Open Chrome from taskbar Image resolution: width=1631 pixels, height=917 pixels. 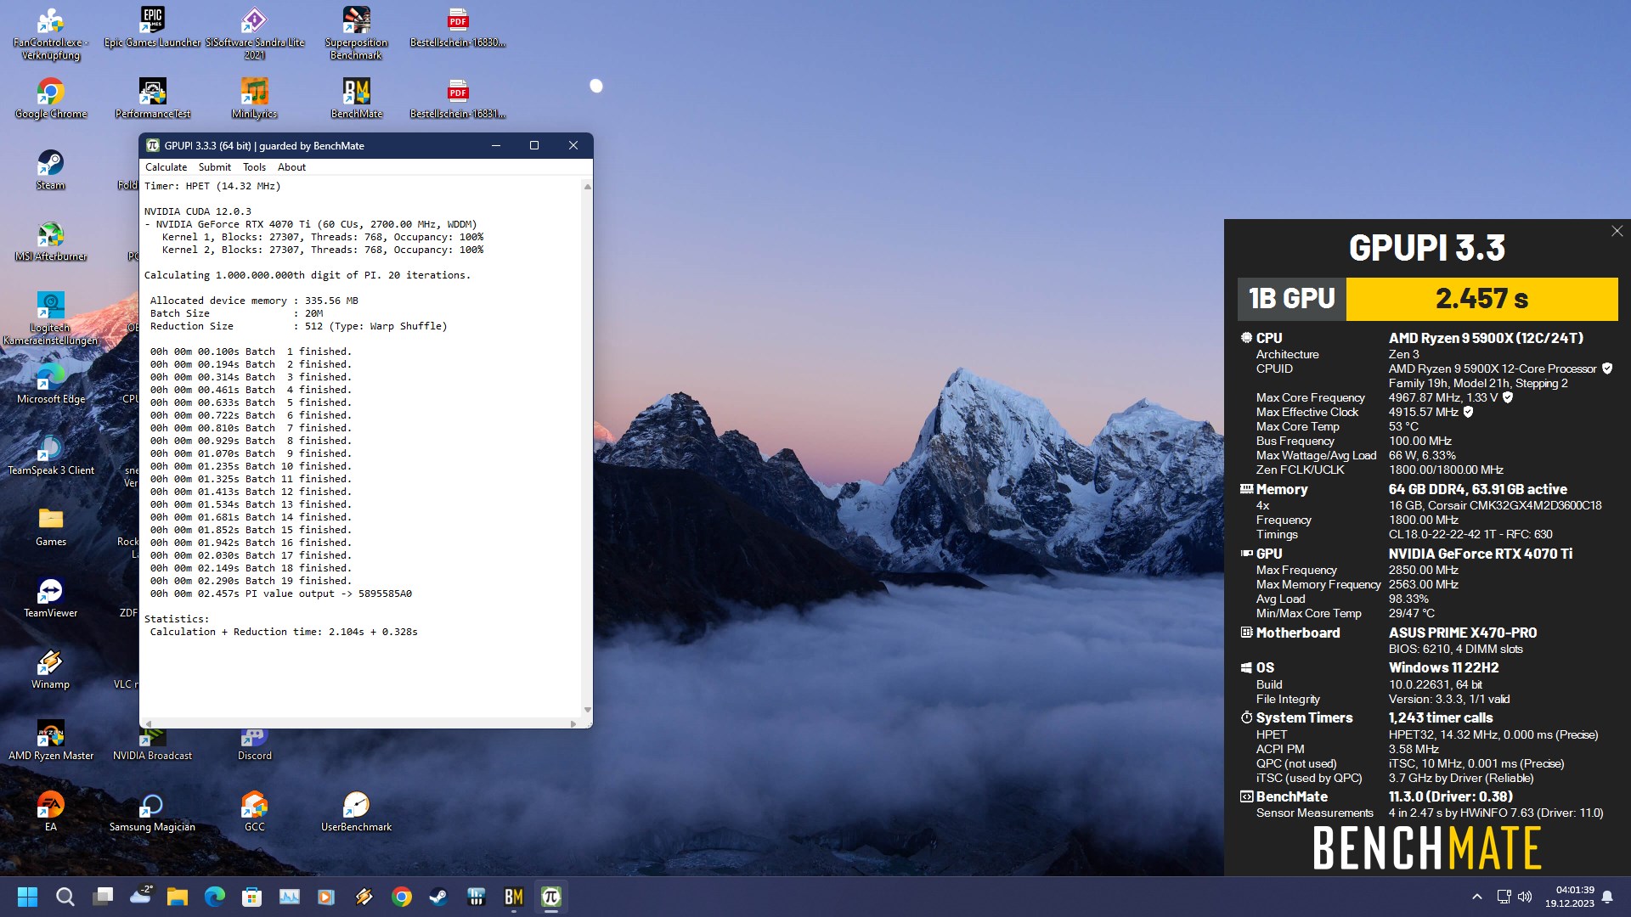[401, 897]
